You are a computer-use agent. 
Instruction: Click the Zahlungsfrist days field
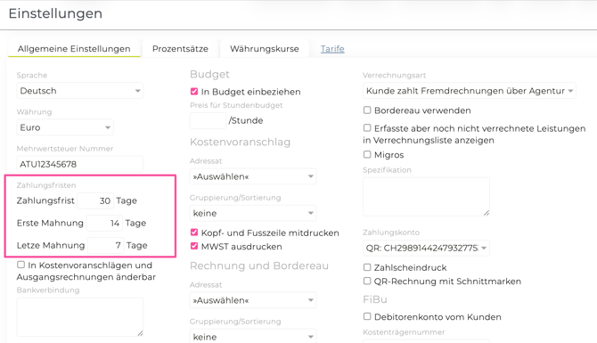point(95,200)
